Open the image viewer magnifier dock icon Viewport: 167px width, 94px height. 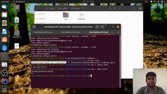pyautogui.click(x=4, y=64)
